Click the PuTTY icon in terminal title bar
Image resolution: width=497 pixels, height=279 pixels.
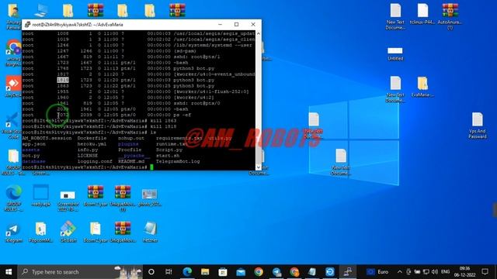(x=28, y=24)
